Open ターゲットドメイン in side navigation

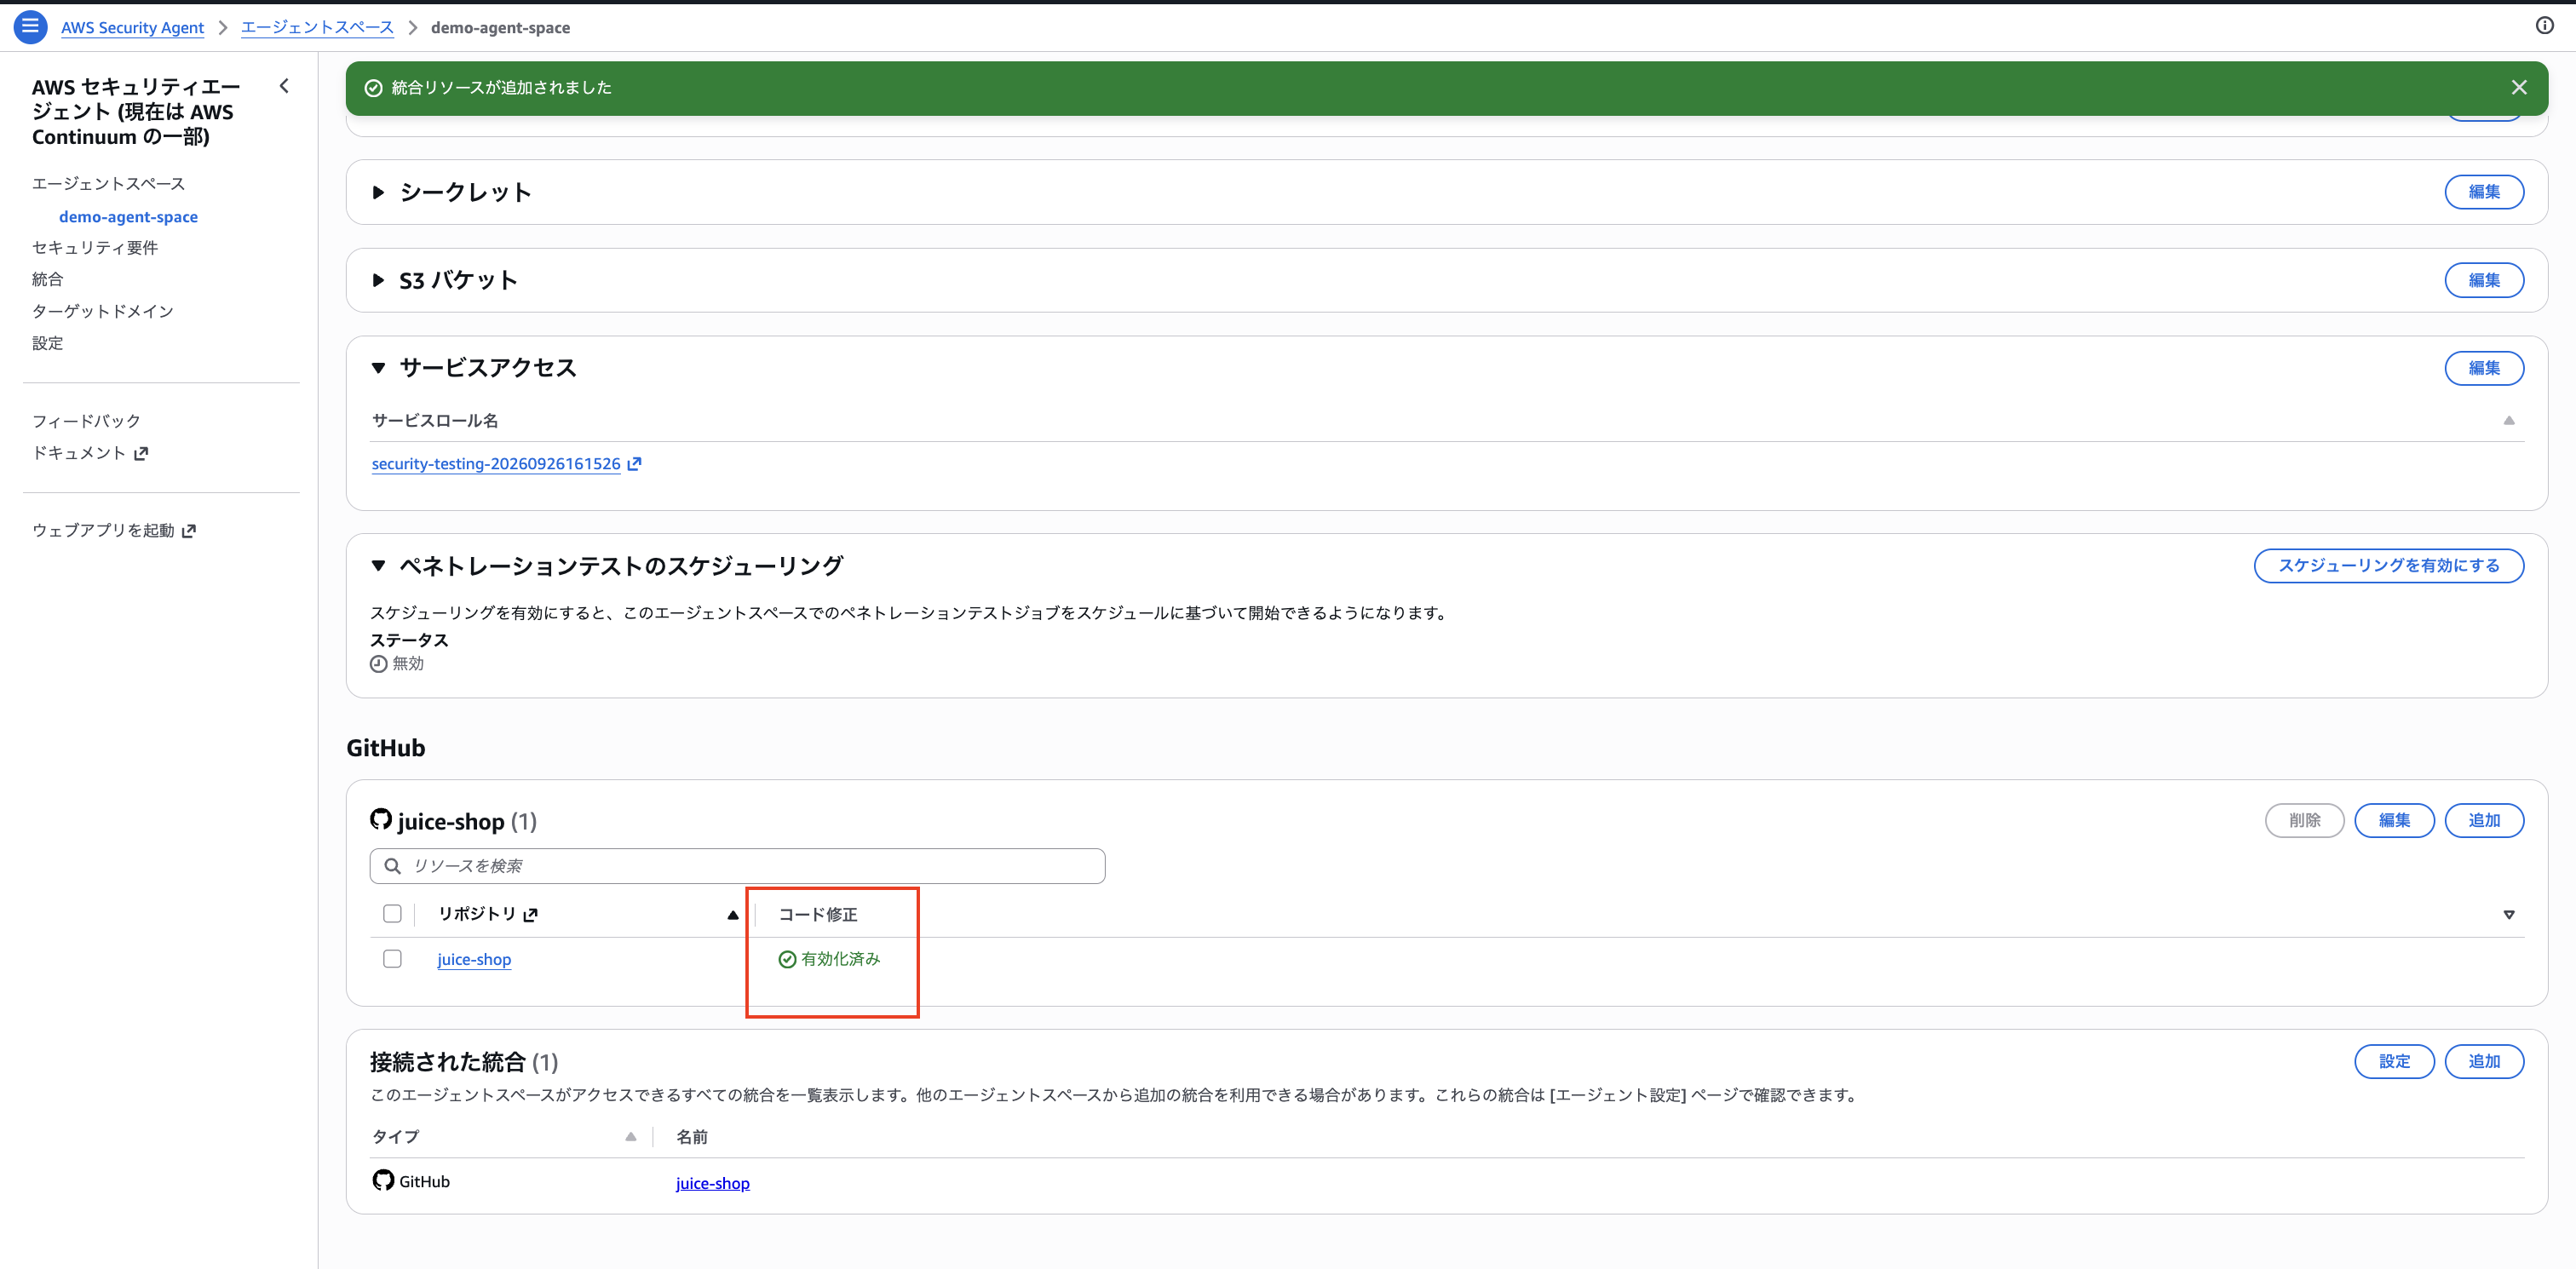tap(103, 312)
